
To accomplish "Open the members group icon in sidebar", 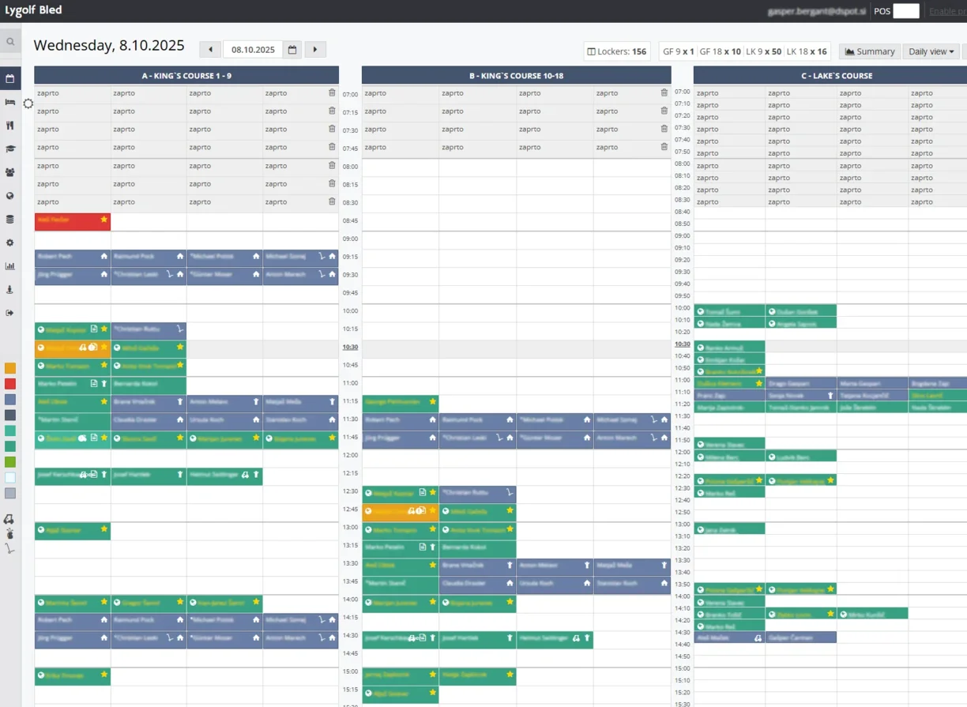I will (x=10, y=172).
